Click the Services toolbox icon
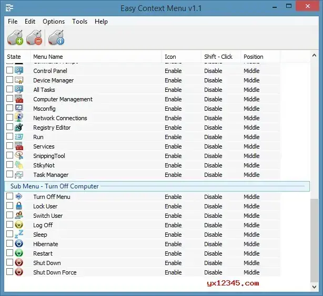Screen dimensions: 323x296 (19, 146)
